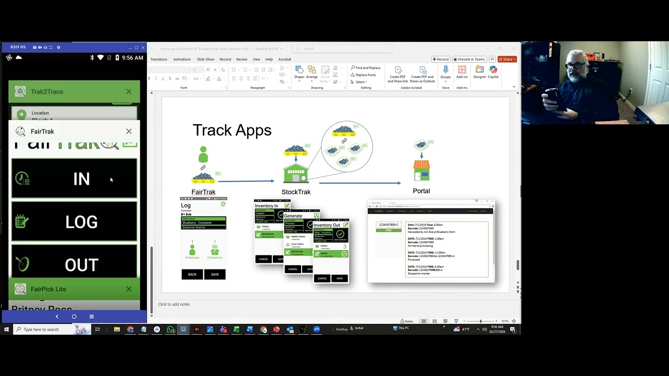Switch to Reading view in status bar

[445, 321]
